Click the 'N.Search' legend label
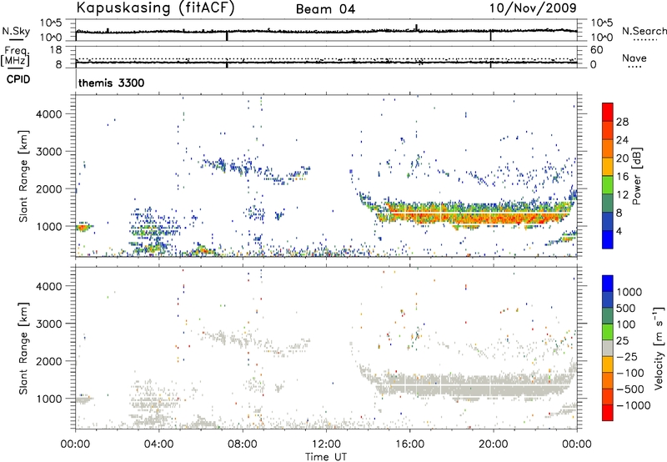The image size is (667, 462). point(644,31)
